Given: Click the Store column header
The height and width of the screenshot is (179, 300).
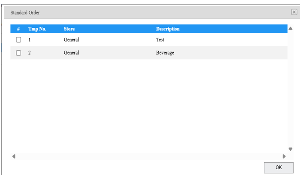Looking at the screenshot, I should point(69,29).
